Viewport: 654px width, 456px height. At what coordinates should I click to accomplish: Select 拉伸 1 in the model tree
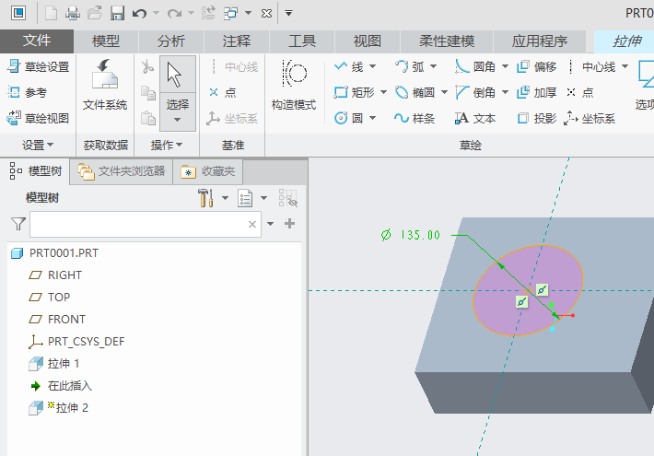pyautogui.click(x=64, y=364)
